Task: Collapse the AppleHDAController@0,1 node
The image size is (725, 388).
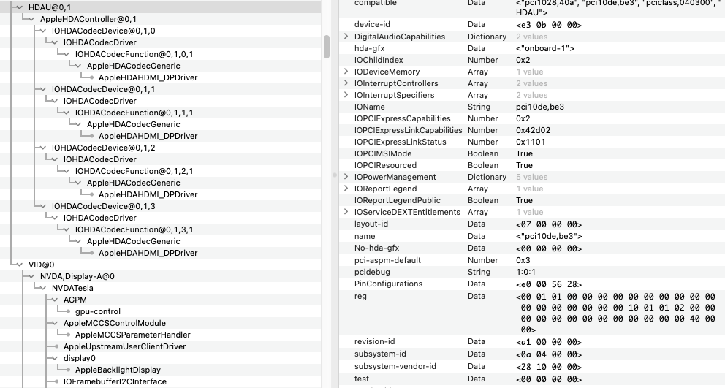Action: point(31,20)
